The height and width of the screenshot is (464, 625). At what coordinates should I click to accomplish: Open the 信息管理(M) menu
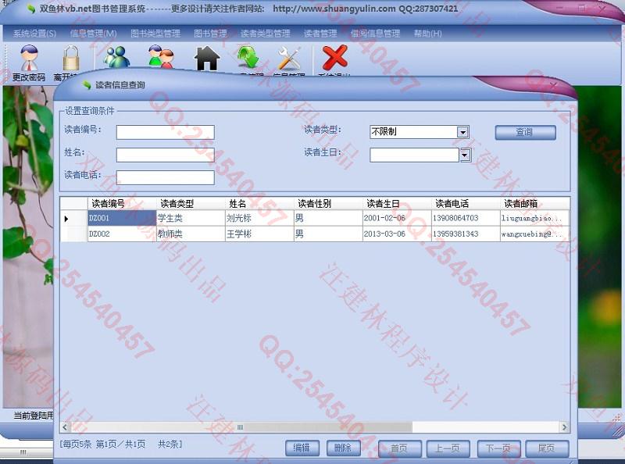tap(93, 34)
